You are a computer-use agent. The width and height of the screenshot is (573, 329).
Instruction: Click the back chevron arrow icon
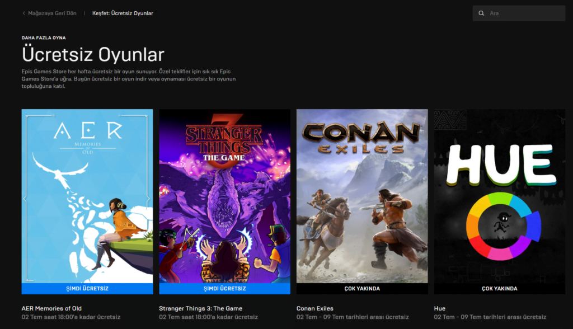click(24, 13)
